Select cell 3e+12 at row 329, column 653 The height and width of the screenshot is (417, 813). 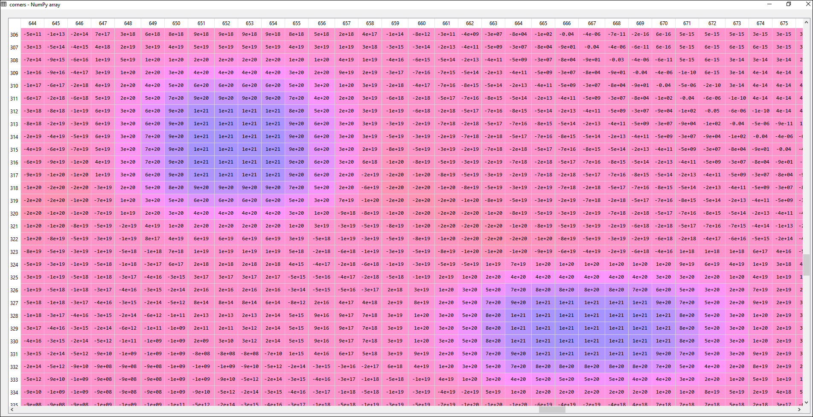coord(250,328)
